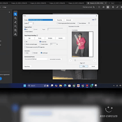Screen dimensions: 122x122
Task: Open the Printer selection dropdown
Action: click(54, 20)
